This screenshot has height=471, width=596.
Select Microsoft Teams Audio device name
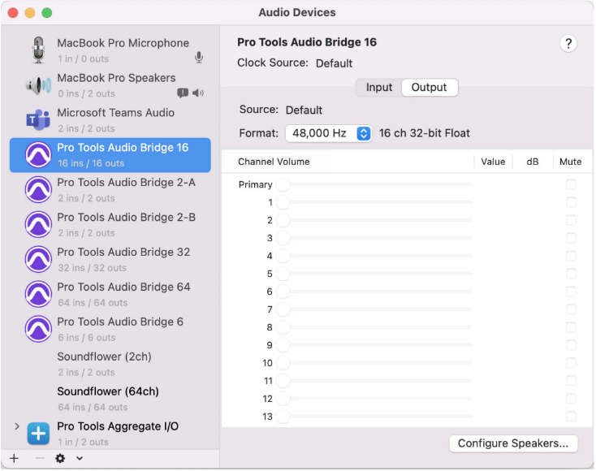pos(115,113)
